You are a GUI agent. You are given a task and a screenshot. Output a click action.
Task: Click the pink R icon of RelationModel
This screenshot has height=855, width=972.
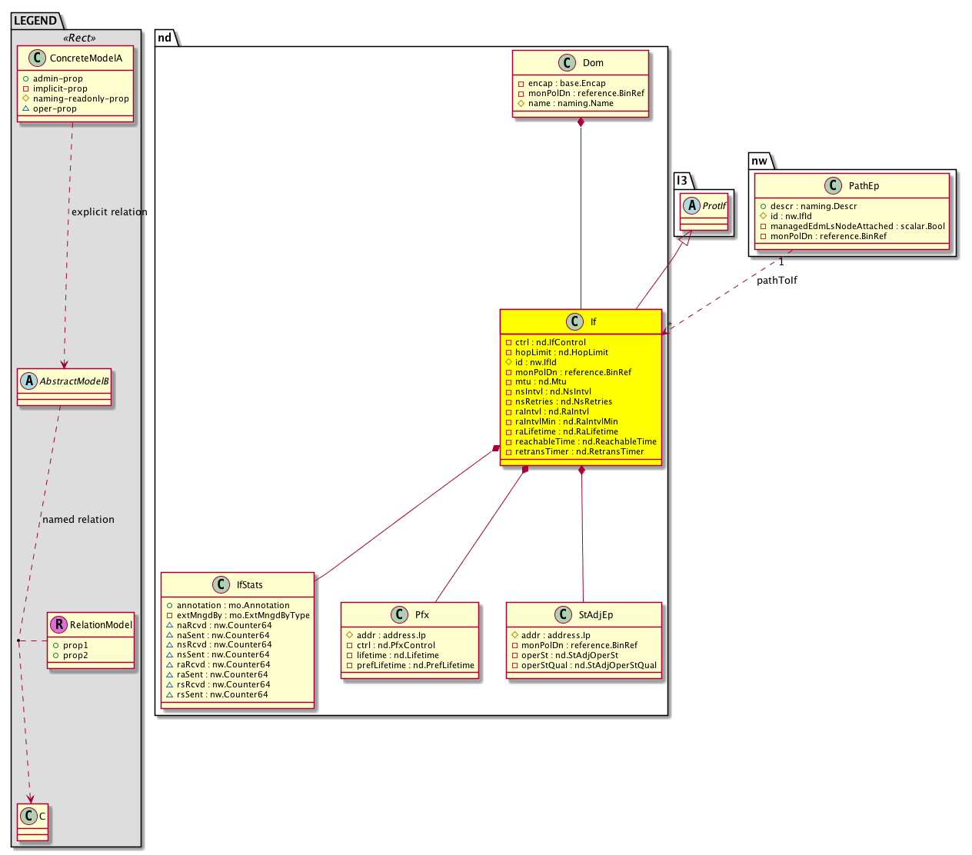pyautogui.click(x=58, y=624)
